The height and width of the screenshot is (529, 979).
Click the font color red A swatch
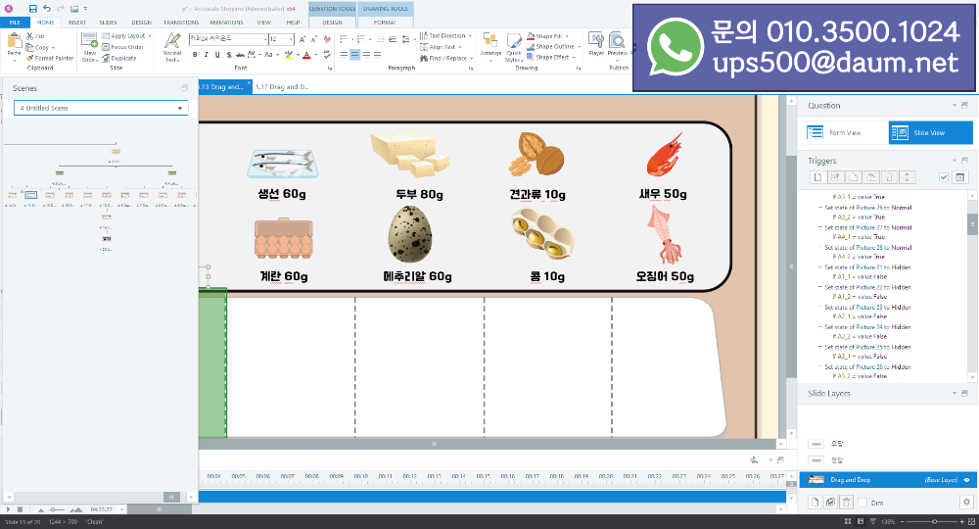306,55
